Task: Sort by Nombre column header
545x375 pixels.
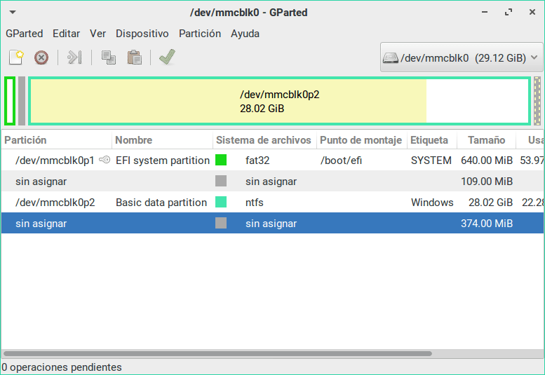Action: point(162,140)
